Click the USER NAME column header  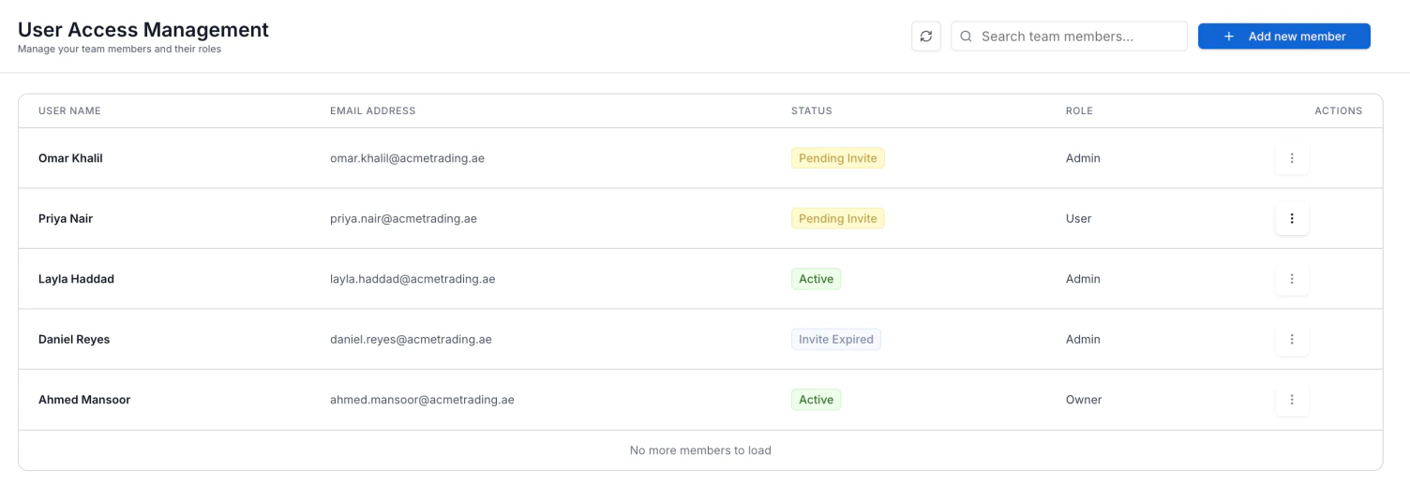(69, 110)
